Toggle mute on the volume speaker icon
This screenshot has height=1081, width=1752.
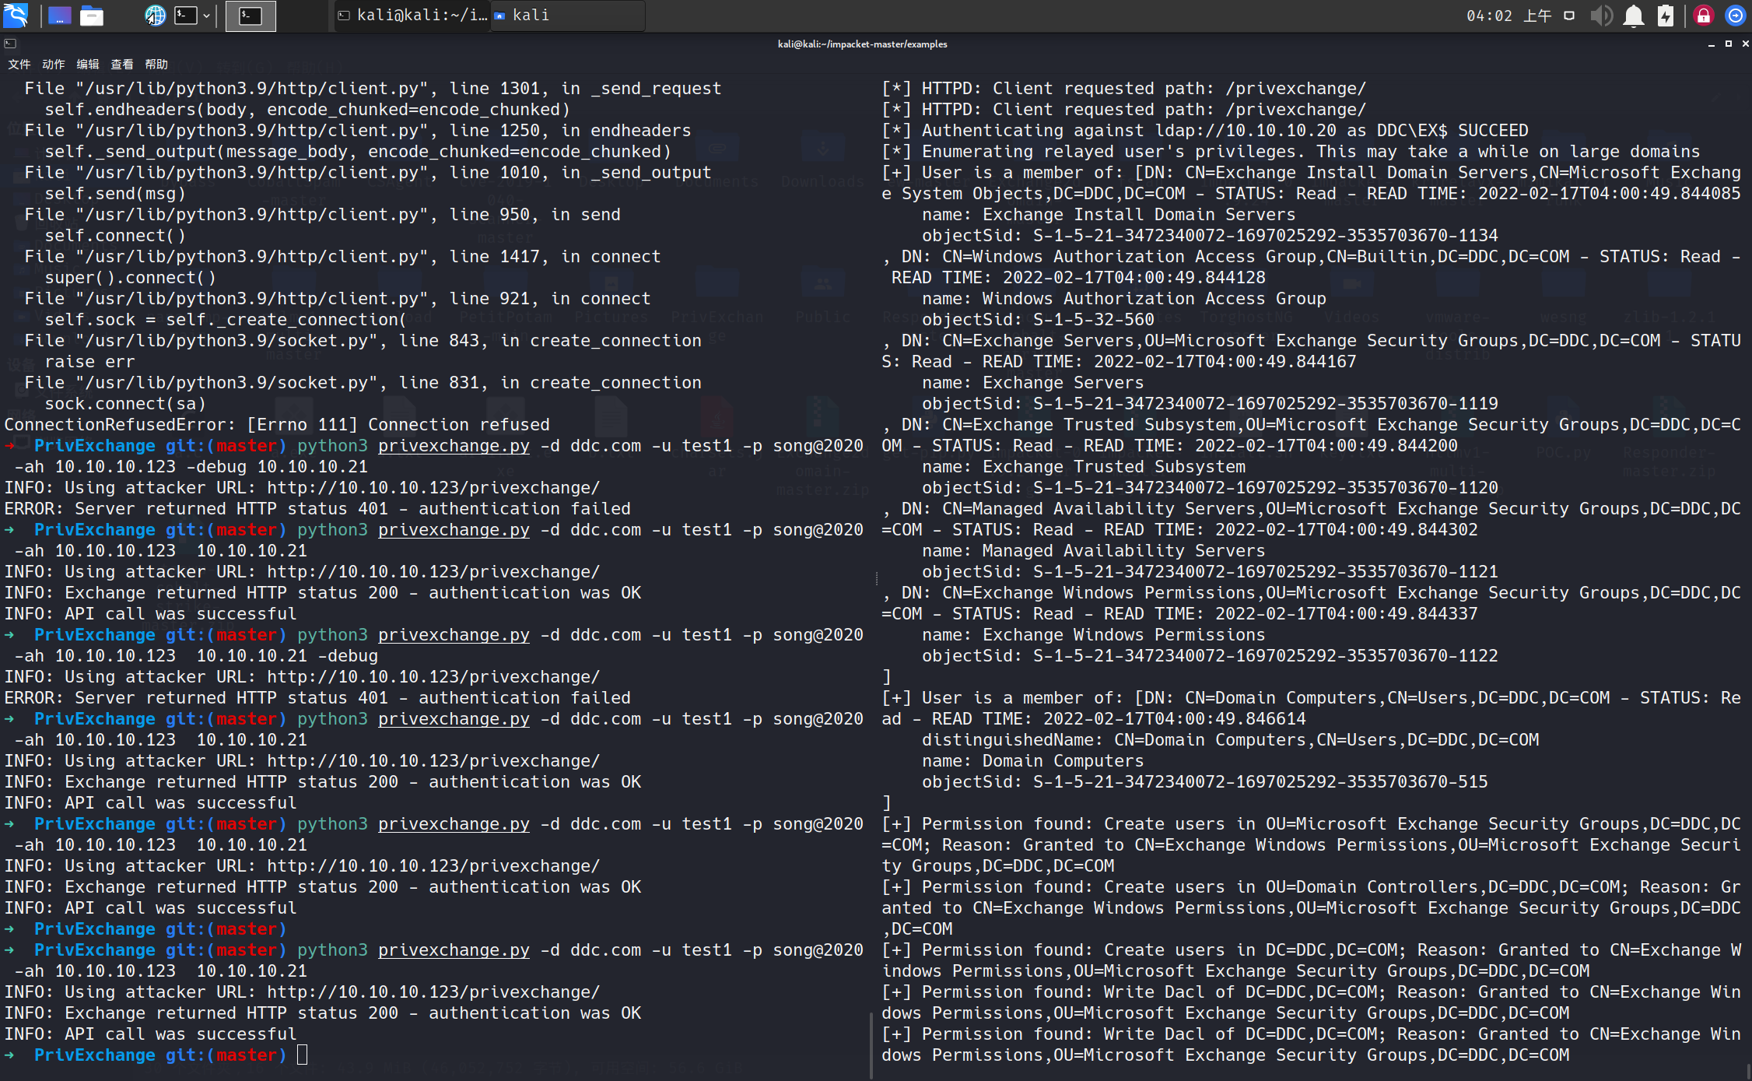pos(1601,15)
